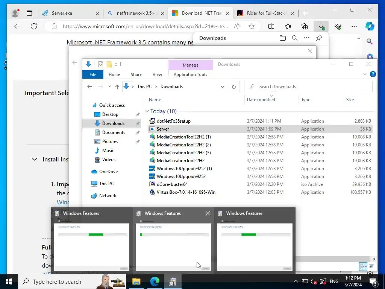Sort files by Name column
385x289 pixels.
tap(155, 99)
